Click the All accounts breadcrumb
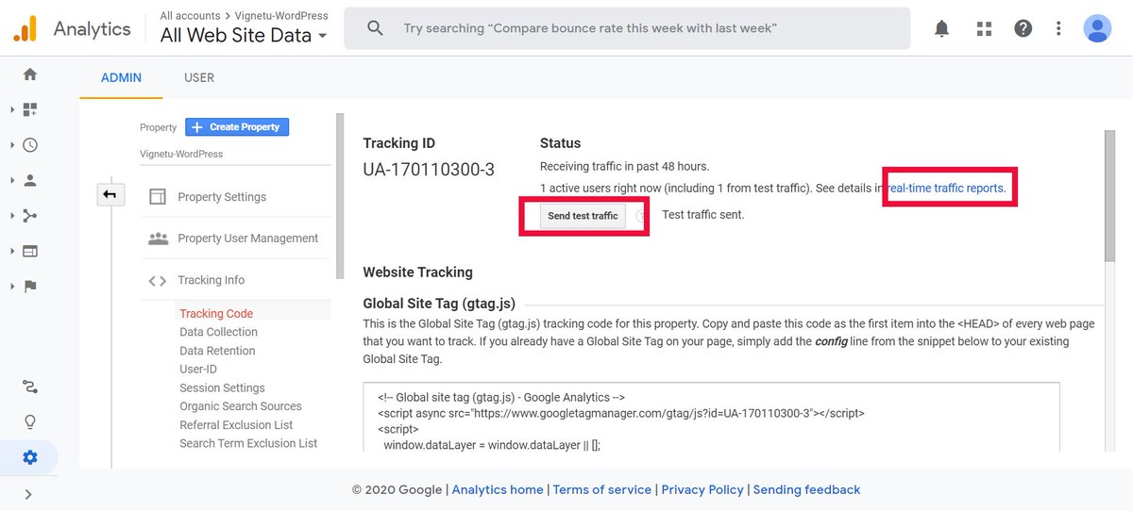This screenshot has height=511, width=1133. 190,16
